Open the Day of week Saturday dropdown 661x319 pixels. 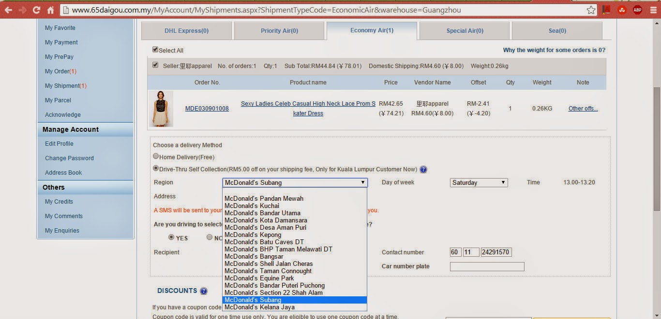(x=479, y=182)
